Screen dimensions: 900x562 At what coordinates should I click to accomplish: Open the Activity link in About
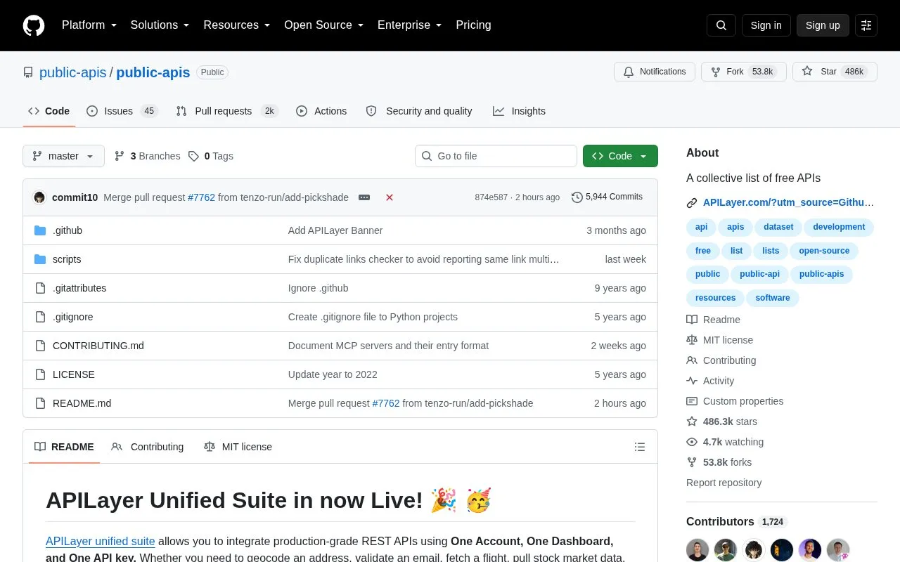tap(711, 381)
